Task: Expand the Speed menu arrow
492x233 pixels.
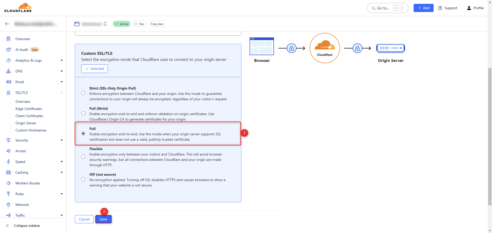Action: [x=62, y=162]
